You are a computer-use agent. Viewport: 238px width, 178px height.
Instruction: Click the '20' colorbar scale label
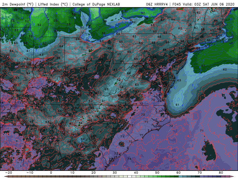93,173
